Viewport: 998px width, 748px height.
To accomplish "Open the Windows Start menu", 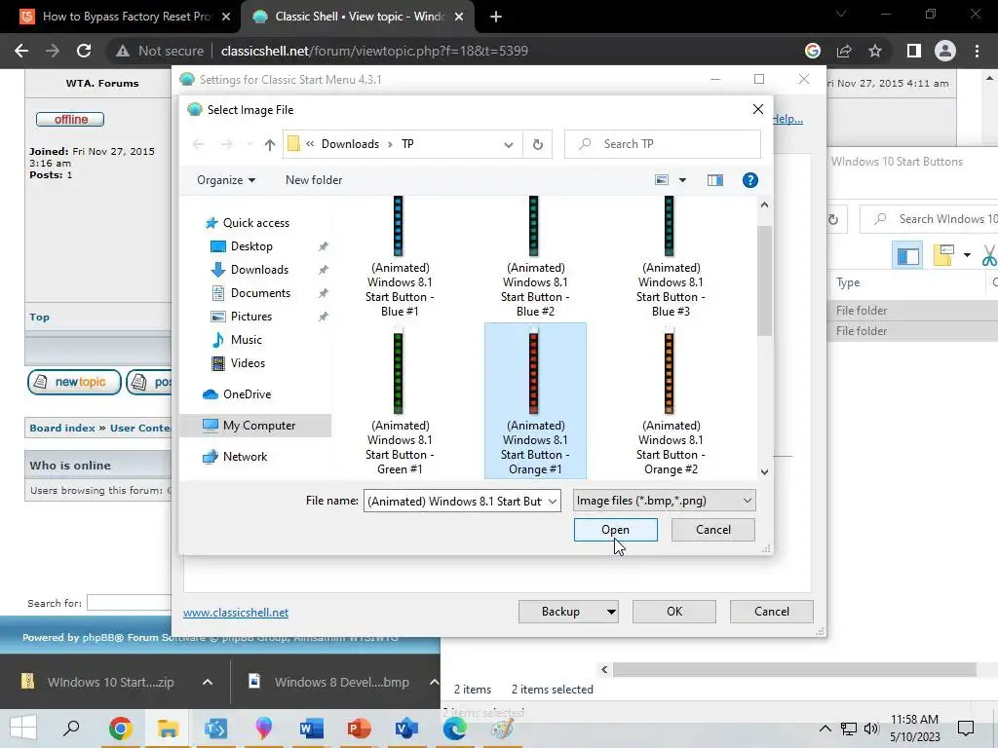I will coord(23,728).
